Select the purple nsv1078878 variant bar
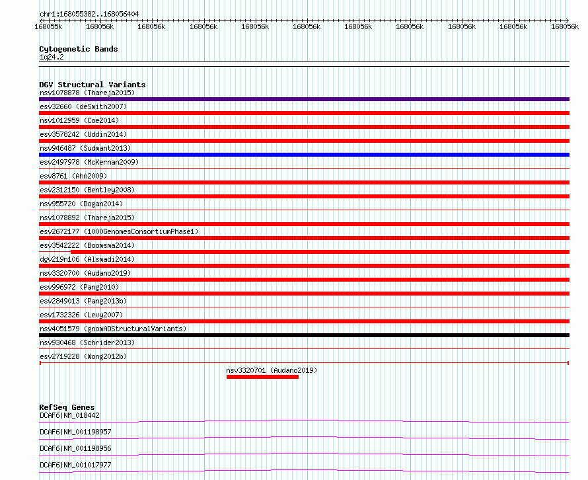The height and width of the screenshot is (480, 588). pyautogui.click(x=304, y=99)
